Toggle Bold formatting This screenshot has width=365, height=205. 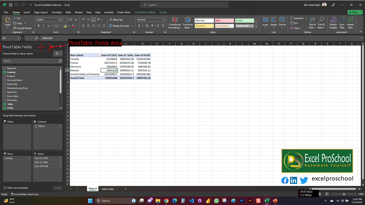tap(38, 26)
